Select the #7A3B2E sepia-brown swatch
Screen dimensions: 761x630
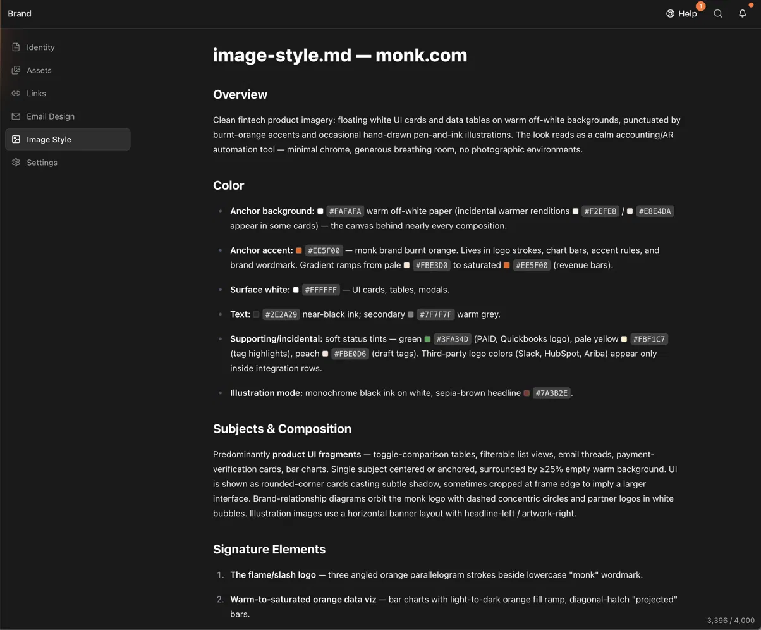[x=527, y=393]
